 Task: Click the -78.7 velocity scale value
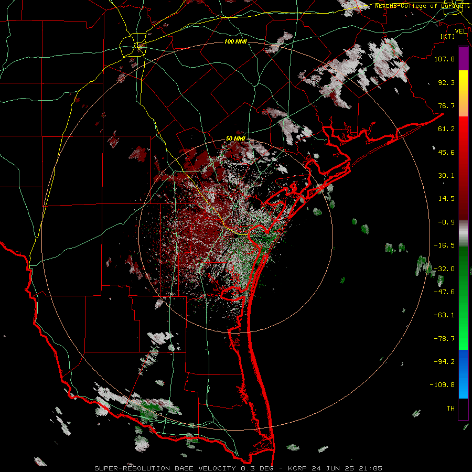pos(444,339)
